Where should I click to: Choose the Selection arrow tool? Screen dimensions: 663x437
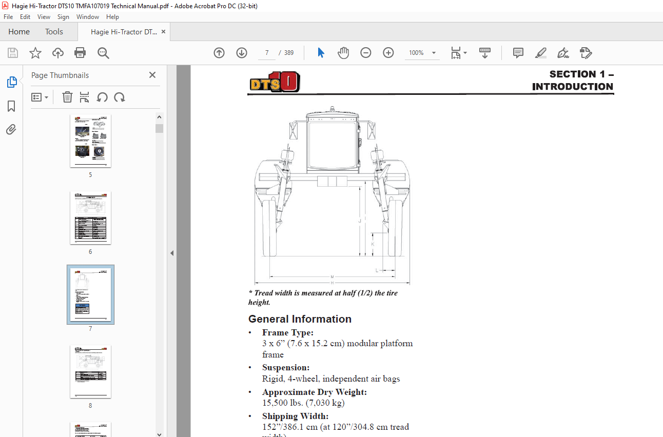click(321, 53)
